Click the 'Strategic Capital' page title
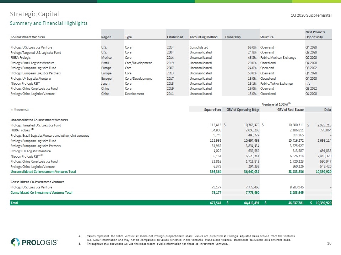 point(34,14)
